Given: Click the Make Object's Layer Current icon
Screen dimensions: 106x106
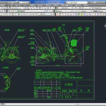Looking at the screenshot, I should click(x=47, y=11).
